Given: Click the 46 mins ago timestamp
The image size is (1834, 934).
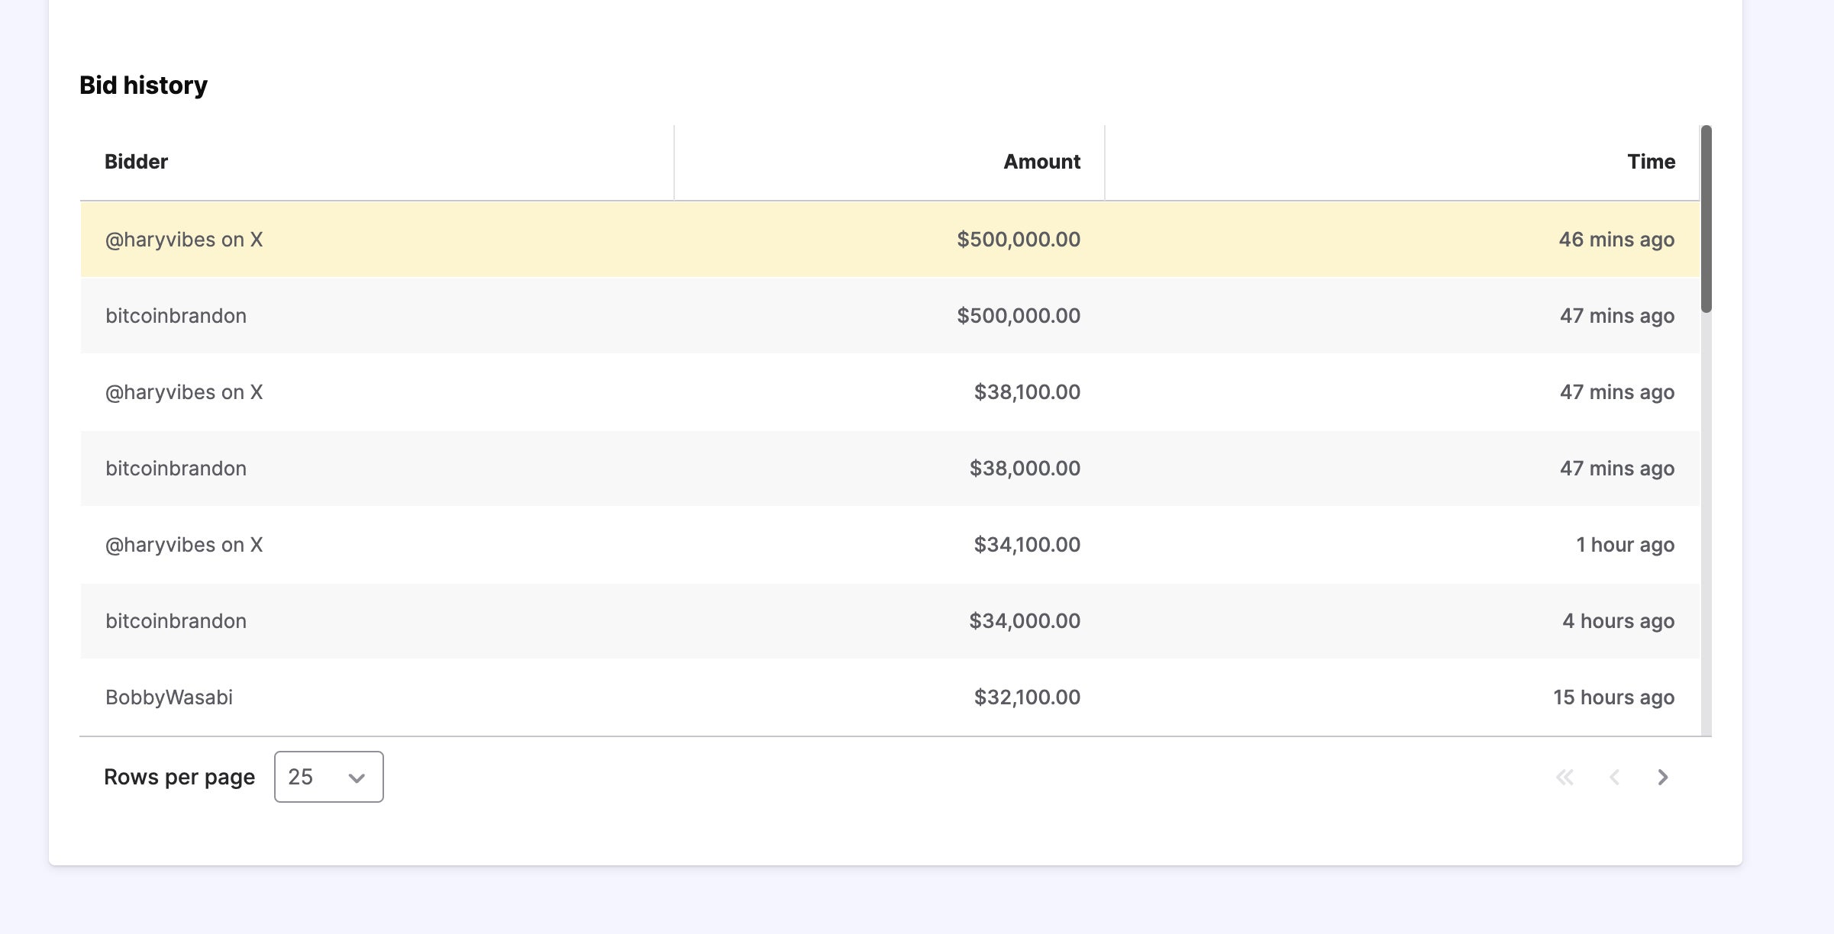Looking at the screenshot, I should 1616,240.
